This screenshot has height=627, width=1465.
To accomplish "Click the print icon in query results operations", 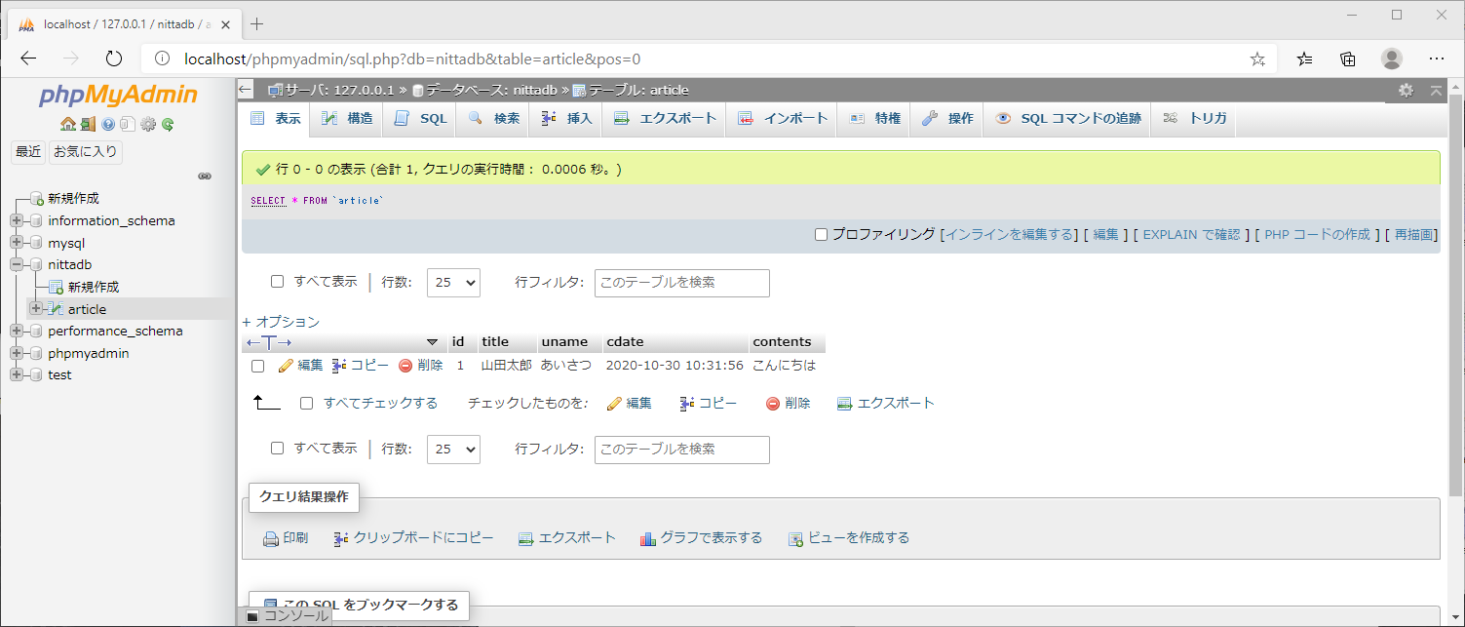I will pos(271,538).
